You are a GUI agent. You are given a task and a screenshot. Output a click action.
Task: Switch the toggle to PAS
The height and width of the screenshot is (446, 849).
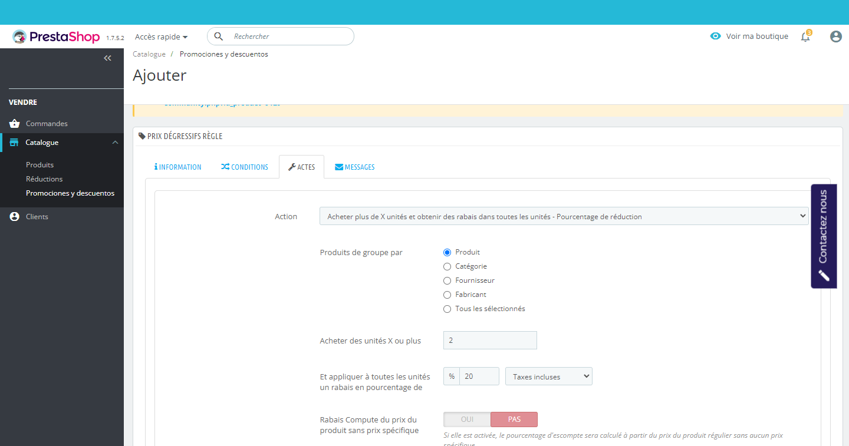click(x=514, y=419)
